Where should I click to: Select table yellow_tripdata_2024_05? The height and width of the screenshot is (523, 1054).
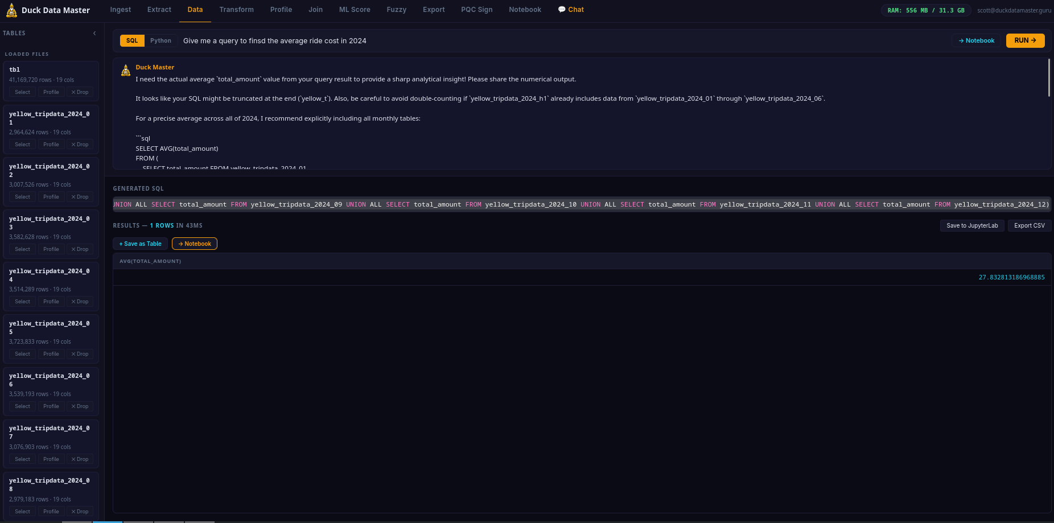coord(23,354)
